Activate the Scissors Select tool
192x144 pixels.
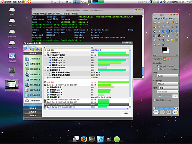[177, 23]
